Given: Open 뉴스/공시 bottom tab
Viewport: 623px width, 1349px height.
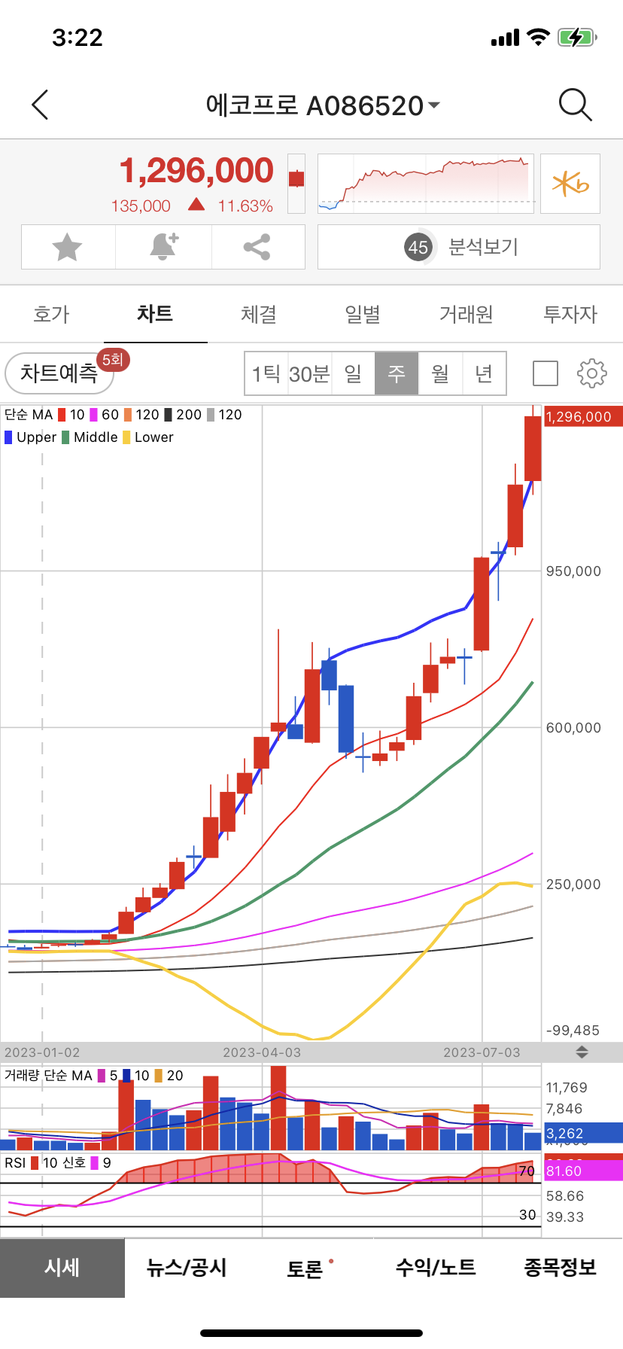Looking at the screenshot, I should coord(187,1268).
